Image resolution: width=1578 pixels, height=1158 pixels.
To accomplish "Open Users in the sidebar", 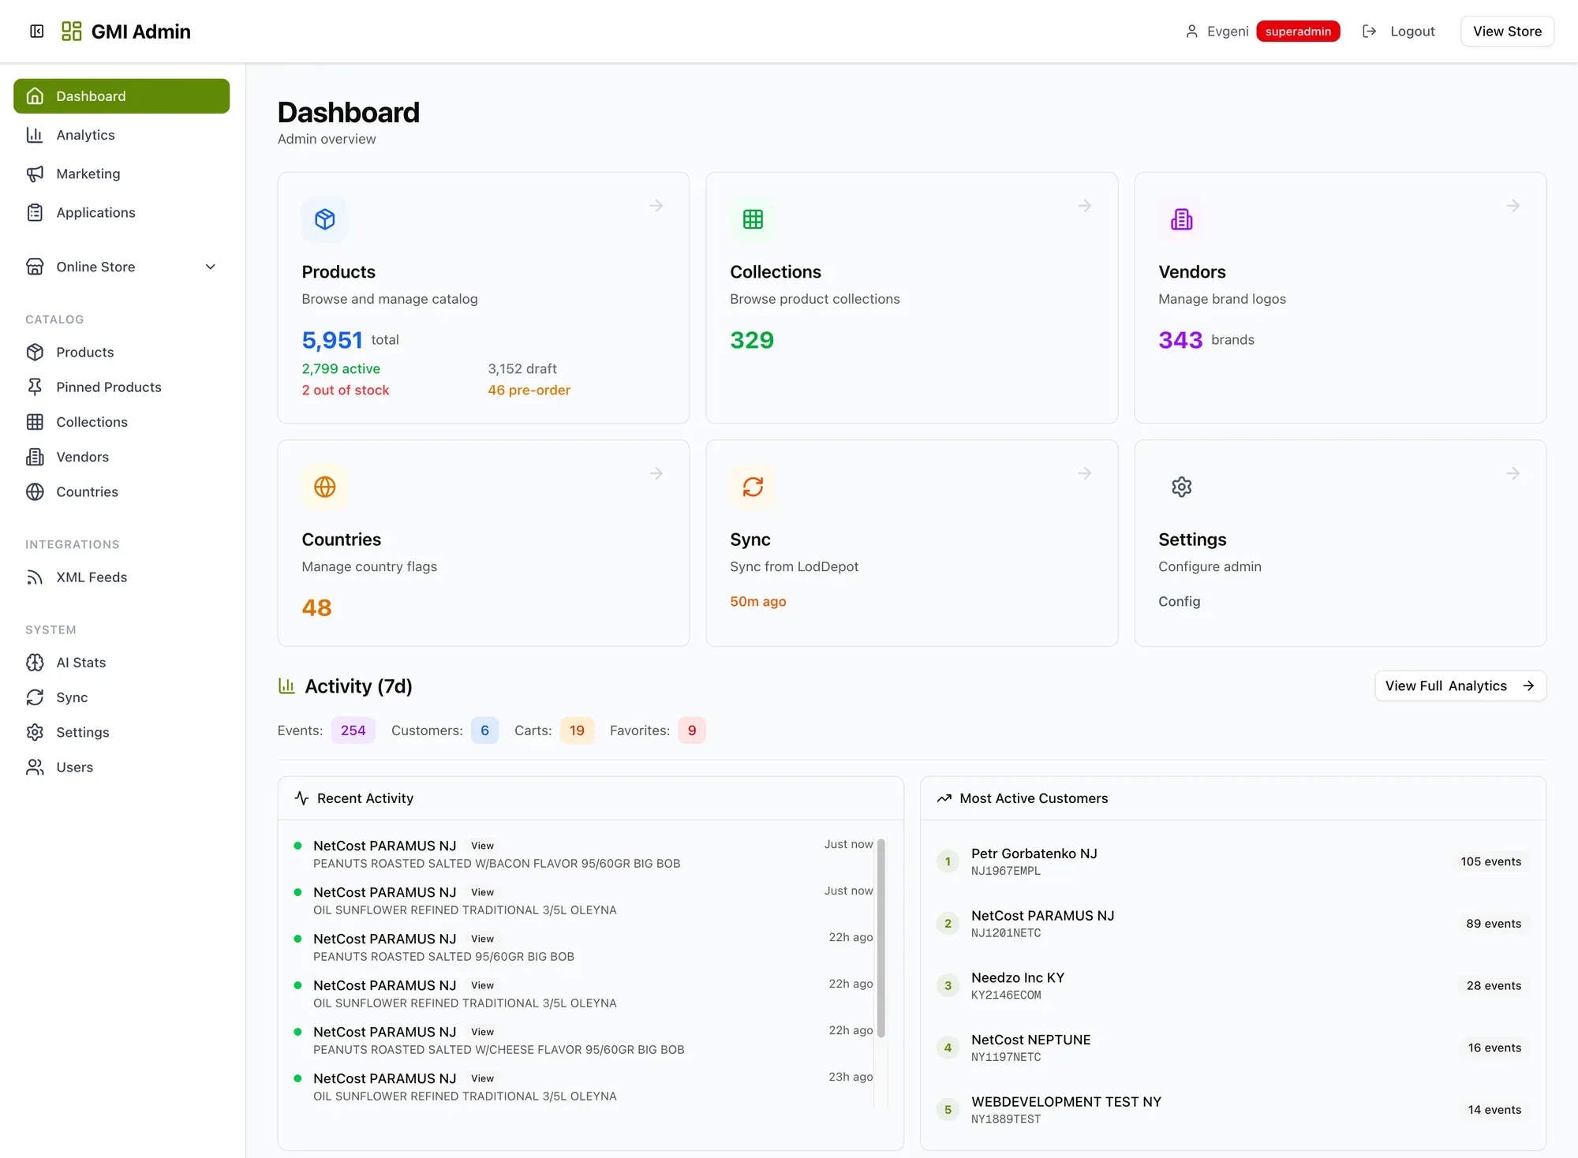I will (122, 767).
